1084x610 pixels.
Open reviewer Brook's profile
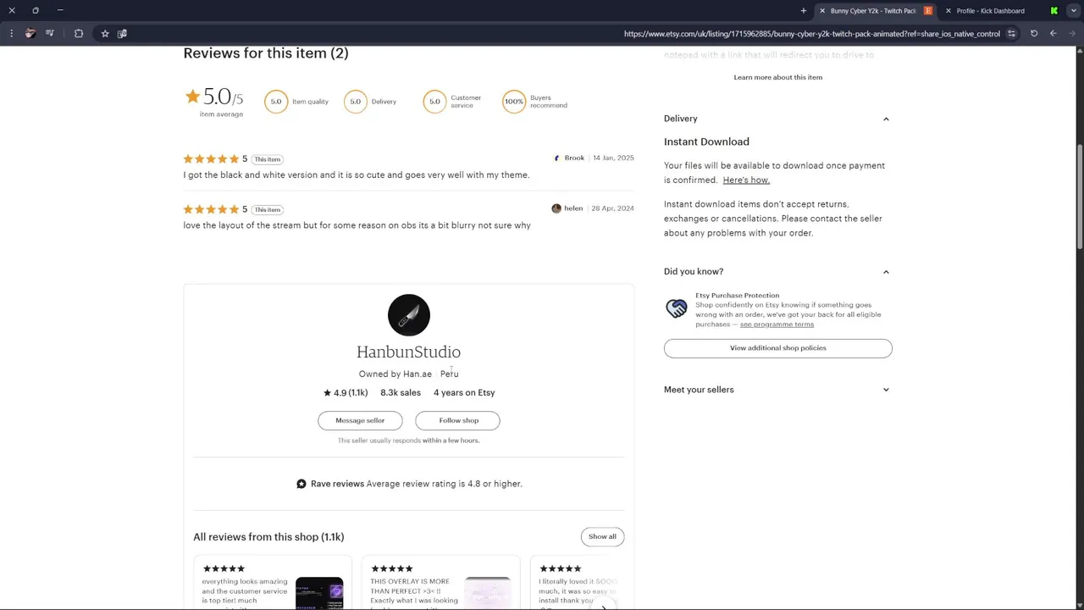(x=574, y=158)
